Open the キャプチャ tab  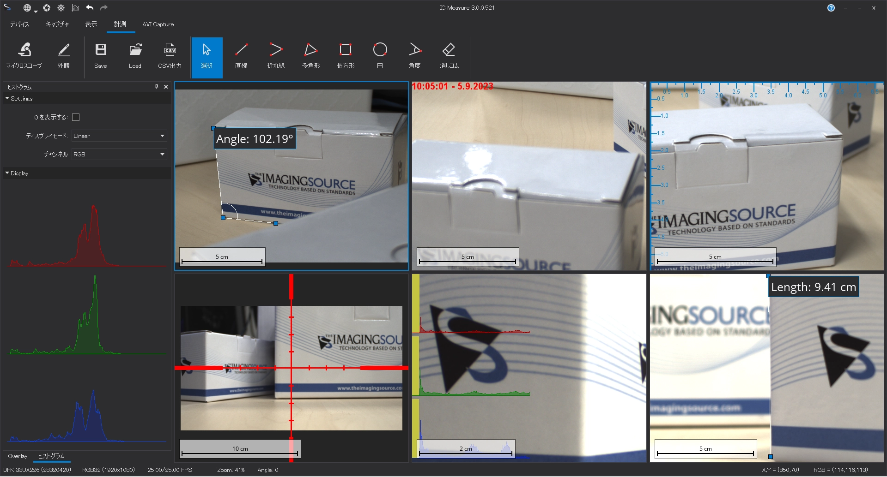[57, 24]
